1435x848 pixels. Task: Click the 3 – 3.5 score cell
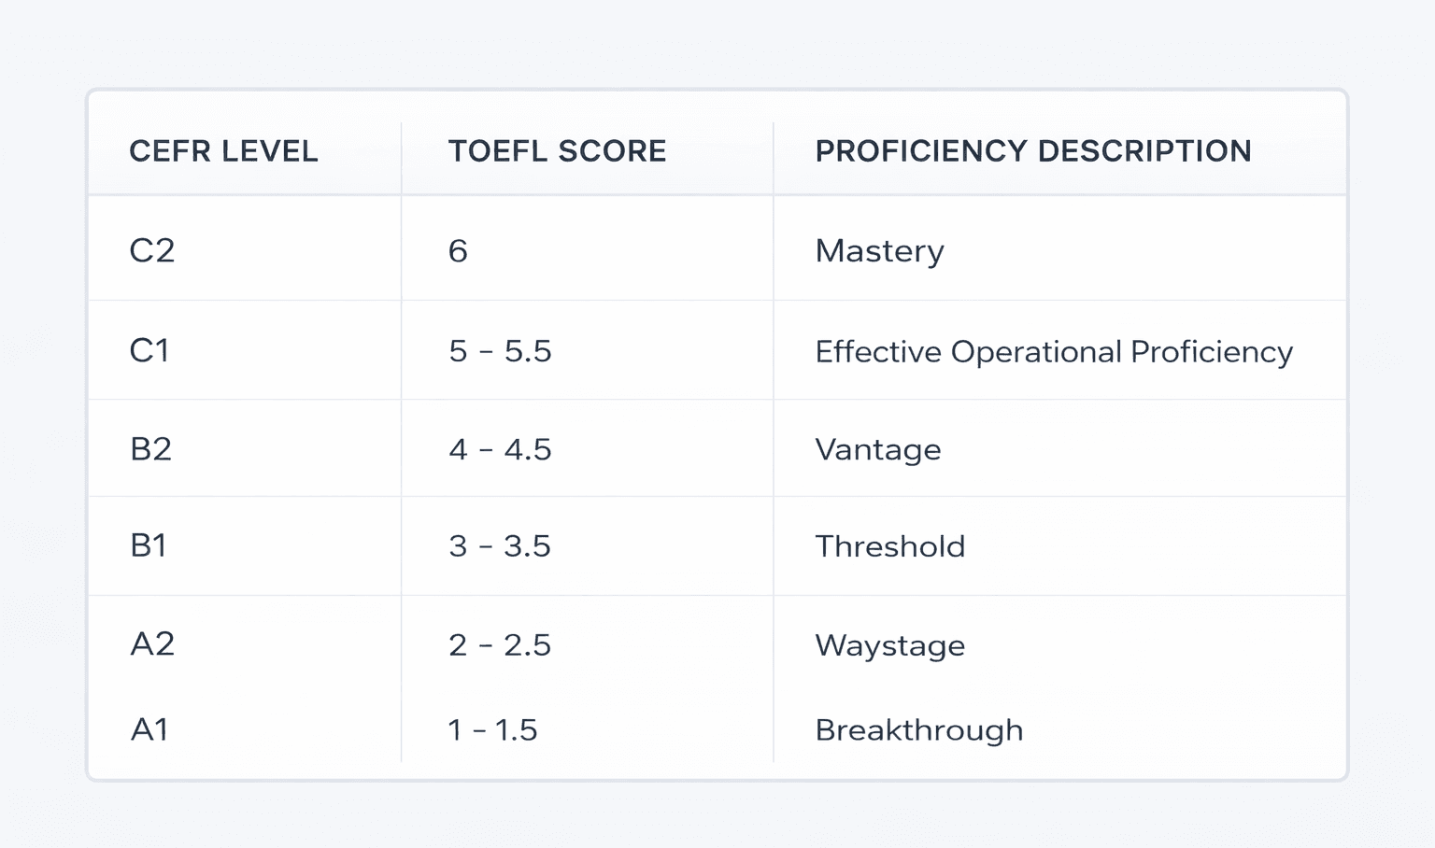click(x=500, y=546)
